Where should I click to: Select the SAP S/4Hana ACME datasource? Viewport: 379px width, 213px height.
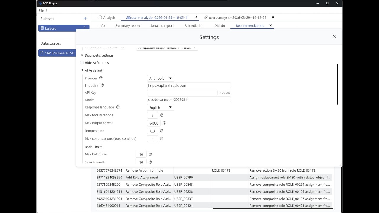pos(57,53)
